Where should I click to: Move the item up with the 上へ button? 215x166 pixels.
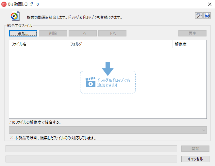83,33
